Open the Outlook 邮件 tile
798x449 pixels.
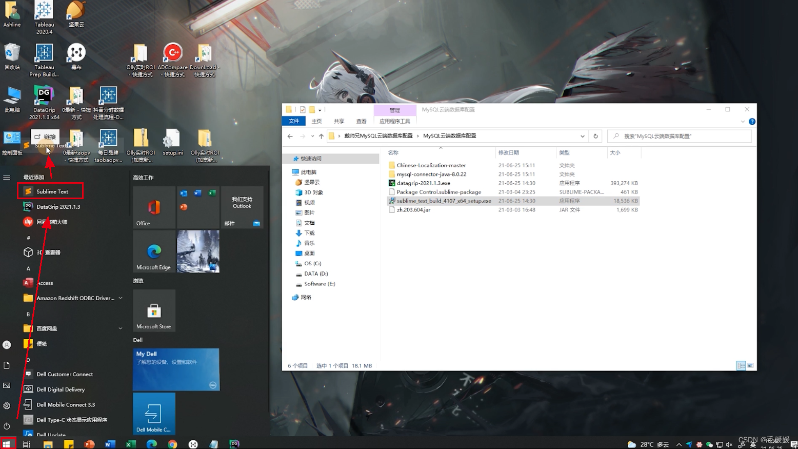[242, 207]
